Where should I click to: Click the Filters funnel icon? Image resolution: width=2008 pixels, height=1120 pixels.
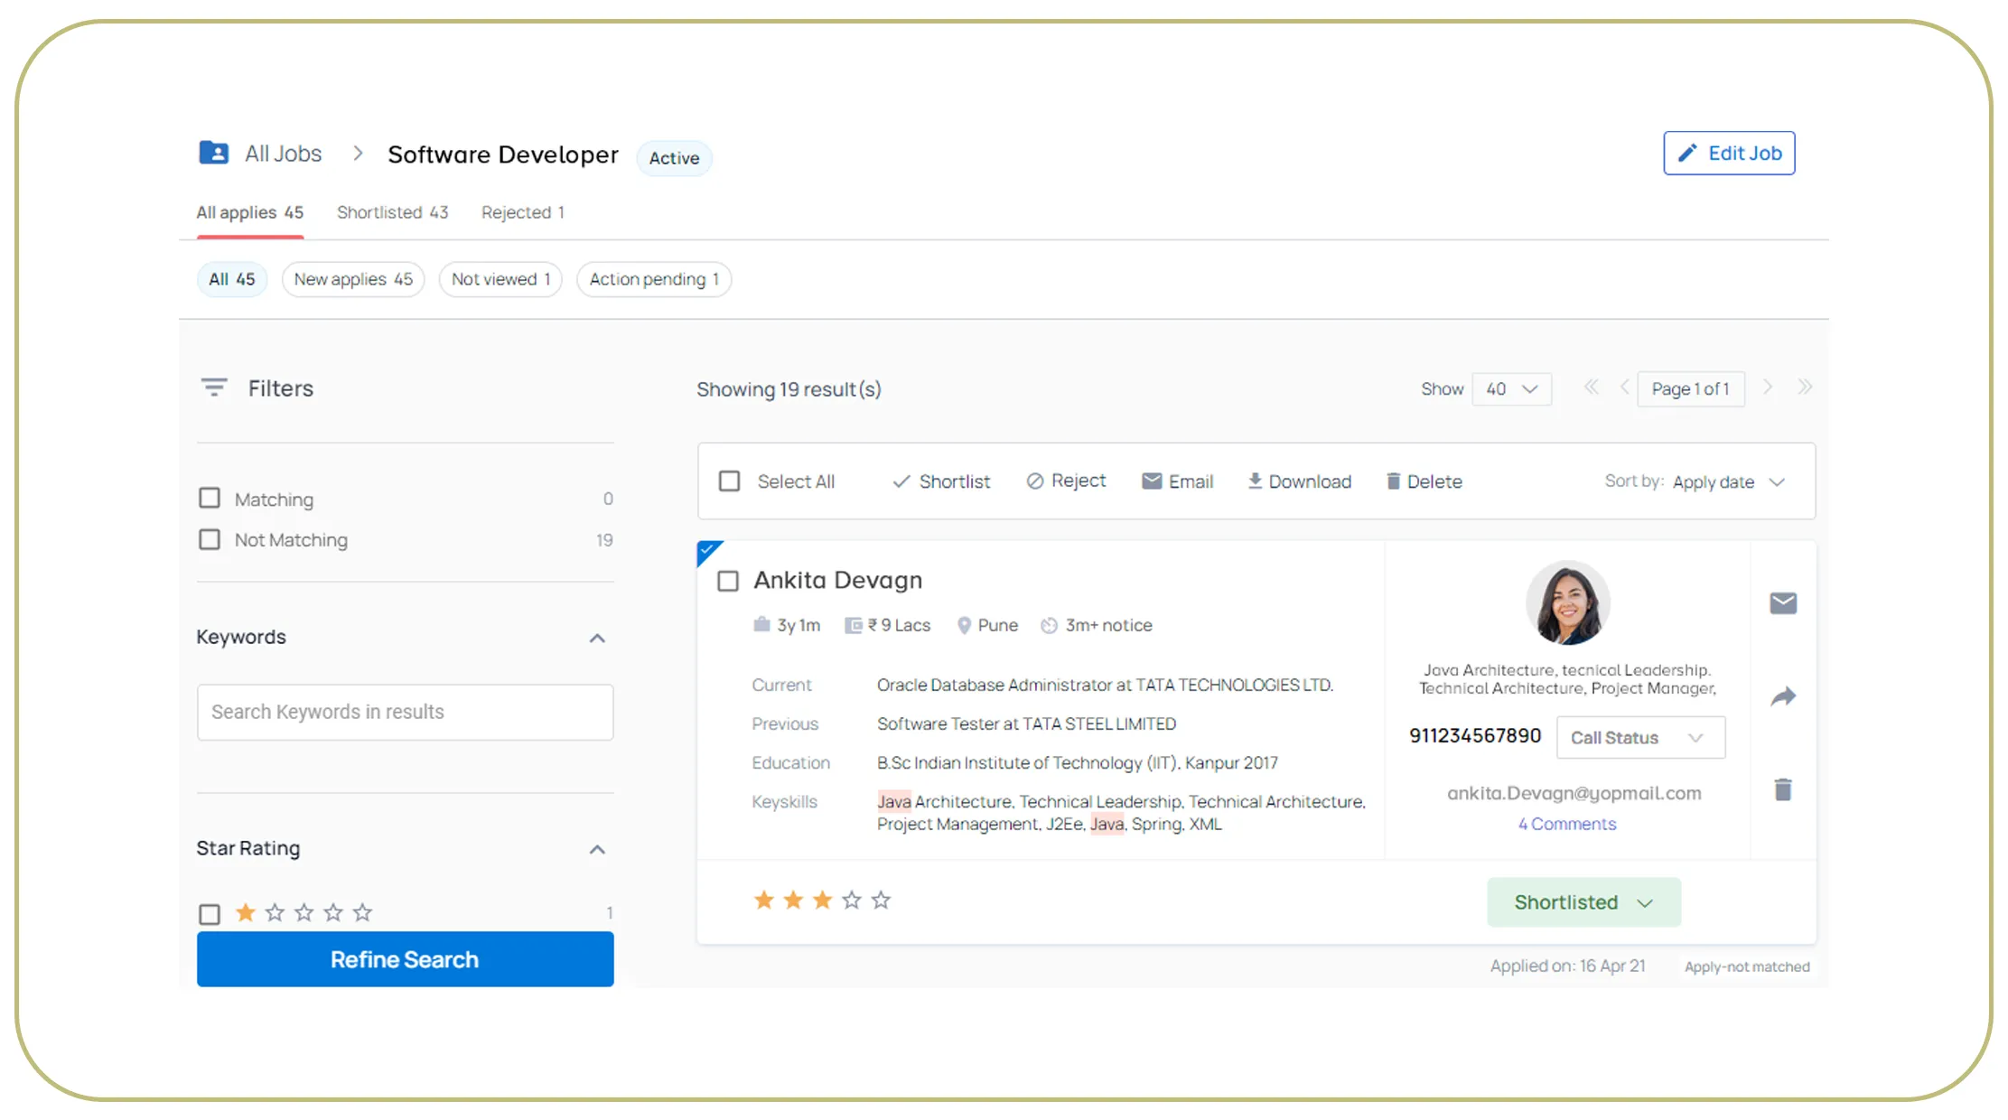214,387
